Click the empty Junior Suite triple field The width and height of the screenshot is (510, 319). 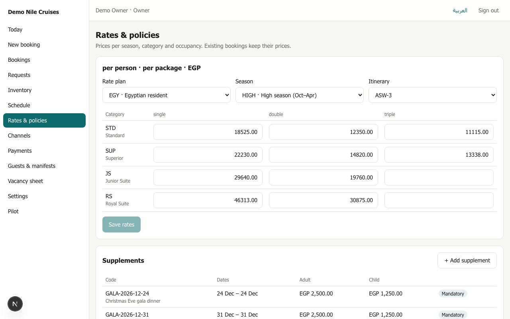439,177
